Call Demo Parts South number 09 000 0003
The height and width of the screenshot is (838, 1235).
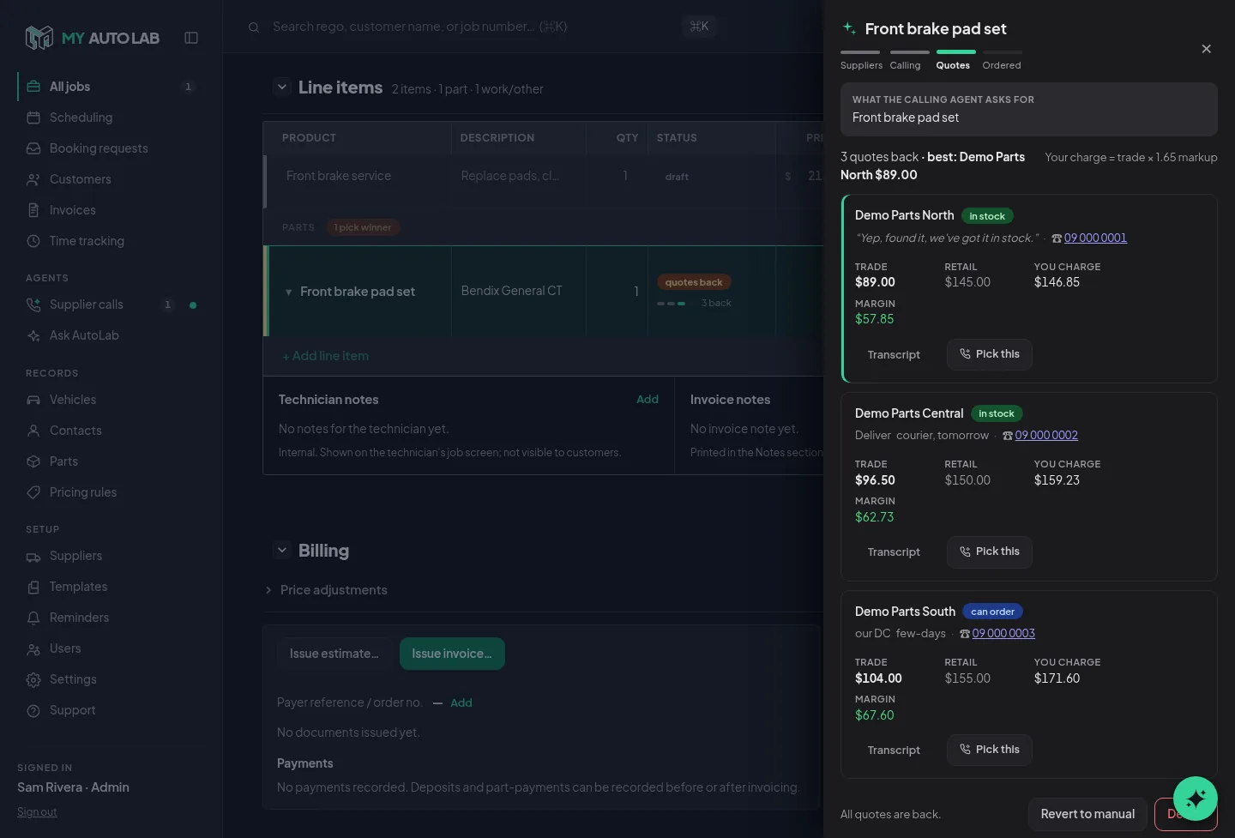pyautogui.click(x=1003, y=633)
